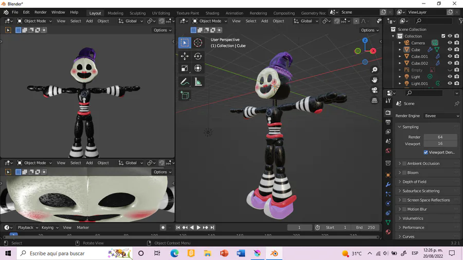
Task: Select the Transform tool
Action: (x=198, y=68)
